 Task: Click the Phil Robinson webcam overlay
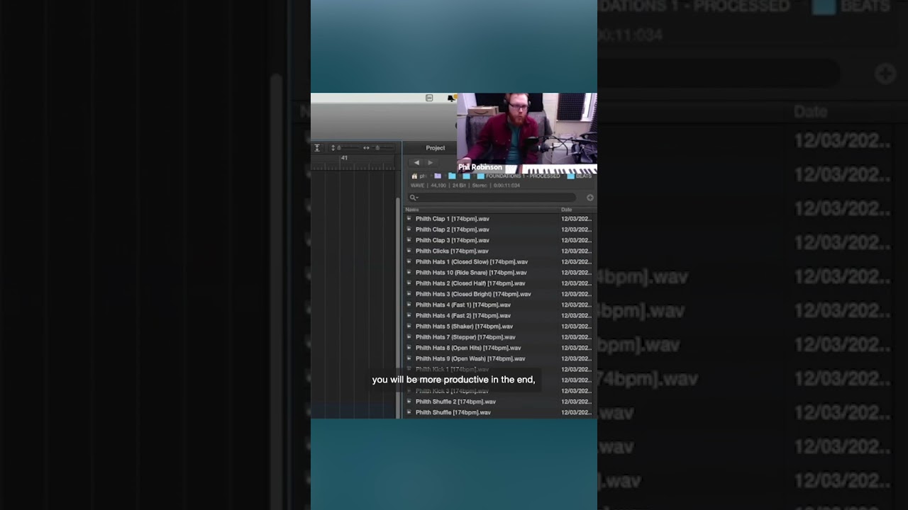point(527,134)
